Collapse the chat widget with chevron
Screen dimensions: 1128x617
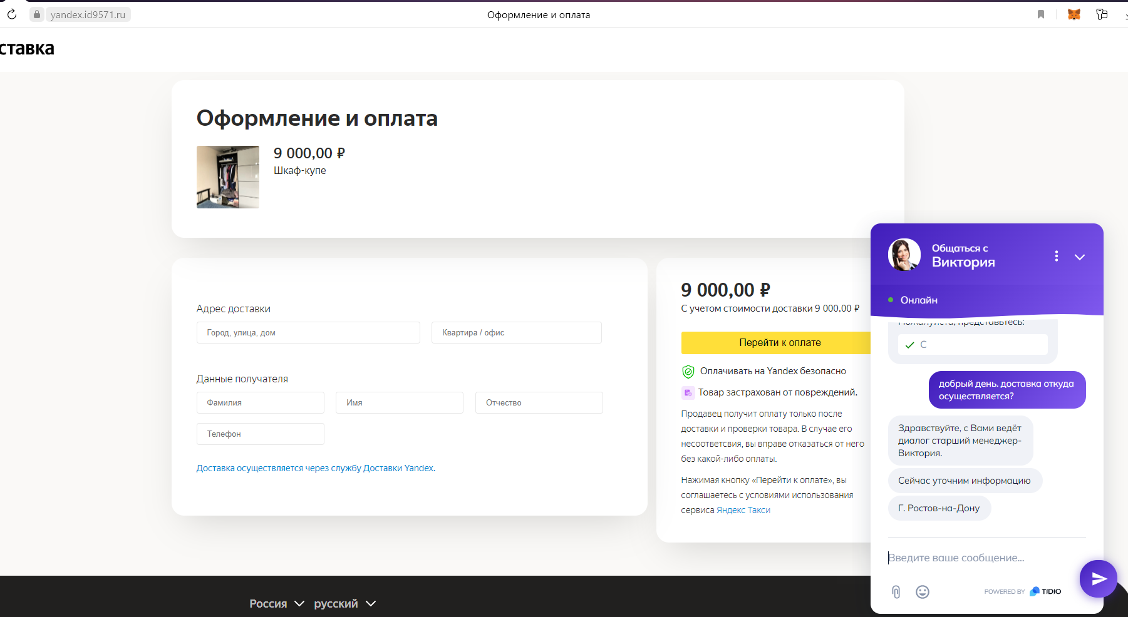pos(1080,257)
